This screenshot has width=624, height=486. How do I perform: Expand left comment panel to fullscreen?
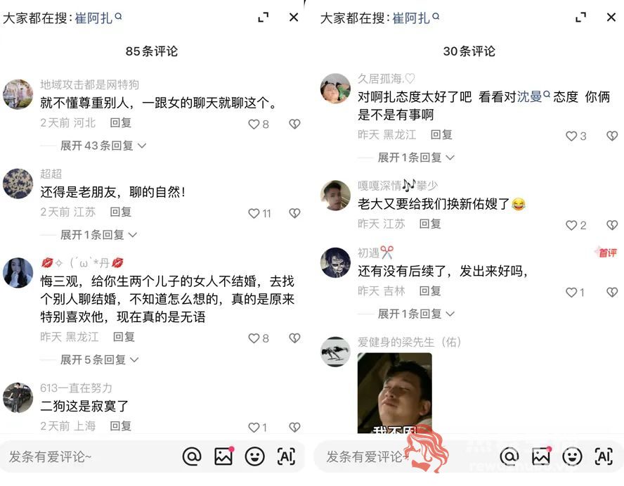pyautogui.click(x=263, y=17)
